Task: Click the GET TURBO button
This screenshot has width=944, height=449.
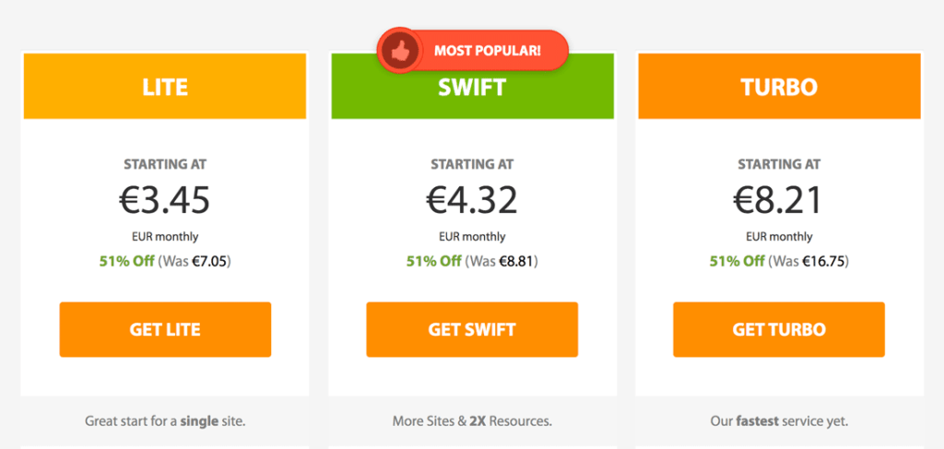Action: click(x=779, y=329)
